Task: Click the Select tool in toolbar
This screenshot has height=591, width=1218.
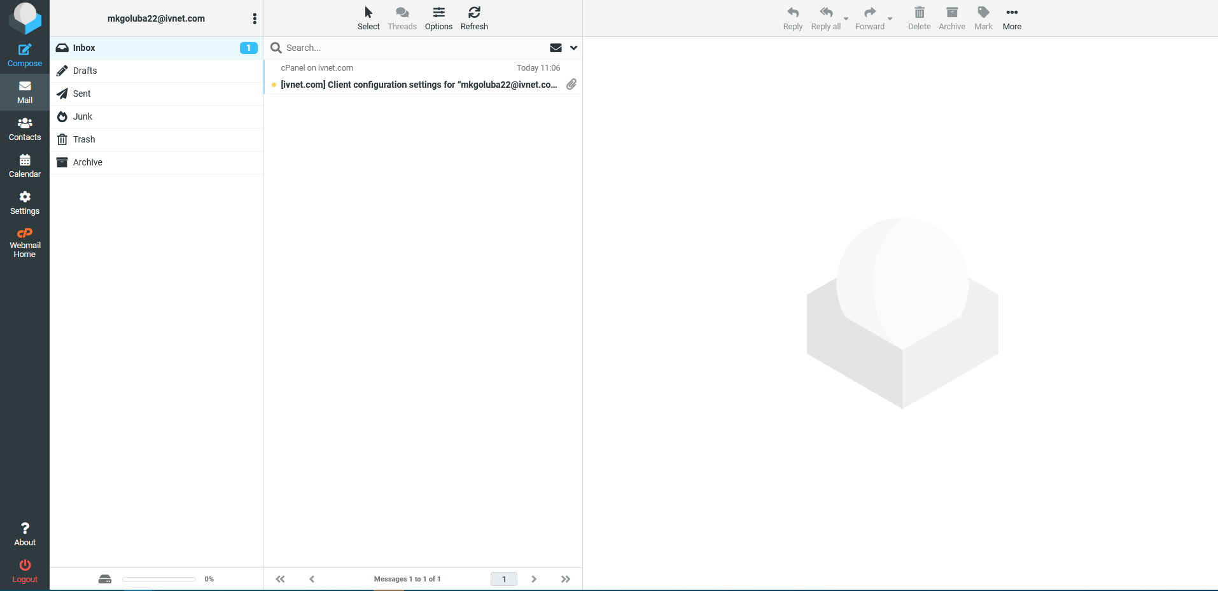Action: tap(368, 18)
